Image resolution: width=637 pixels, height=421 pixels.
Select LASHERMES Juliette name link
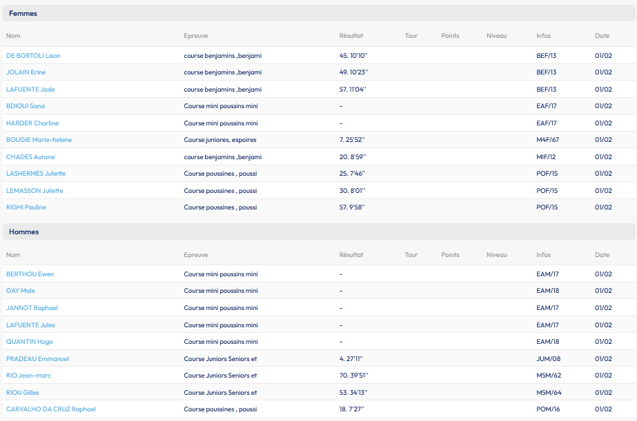coord(36,174)
